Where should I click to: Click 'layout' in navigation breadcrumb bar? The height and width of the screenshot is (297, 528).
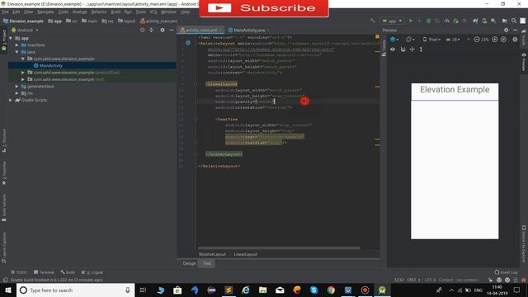126,21
